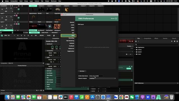Image resolution: width=179 pixels, height=101 pixels.
Task: Nudge tempo forward with right arrow
Action: pos(25,36)
